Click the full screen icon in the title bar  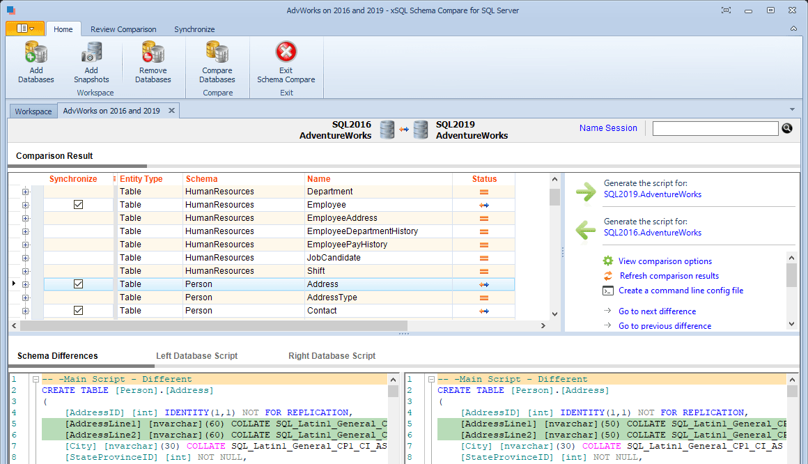(726, 10)
